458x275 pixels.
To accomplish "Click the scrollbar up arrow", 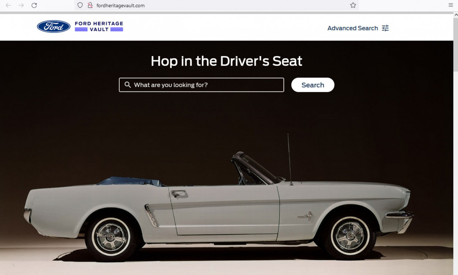I will click(456, 15).
